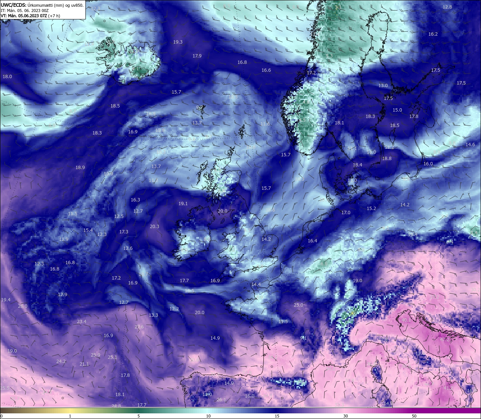481x419 pixels.
Task: Click the 19.4 value label
Action: coord(6,300)
